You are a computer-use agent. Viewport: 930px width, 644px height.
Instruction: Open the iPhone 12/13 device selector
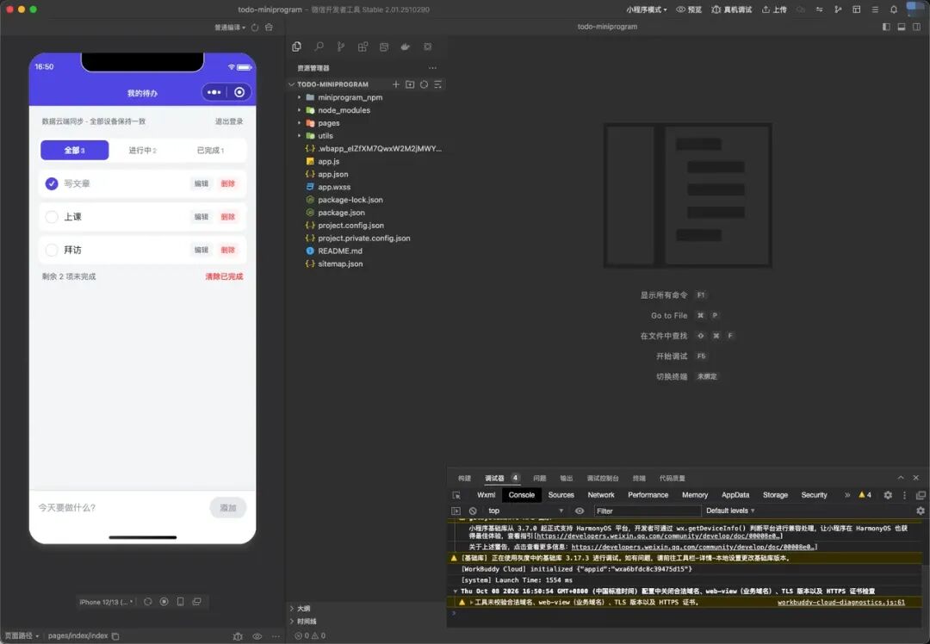point(106,602)
